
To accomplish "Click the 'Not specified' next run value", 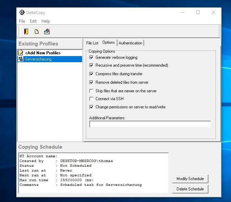I will point(76,175).
